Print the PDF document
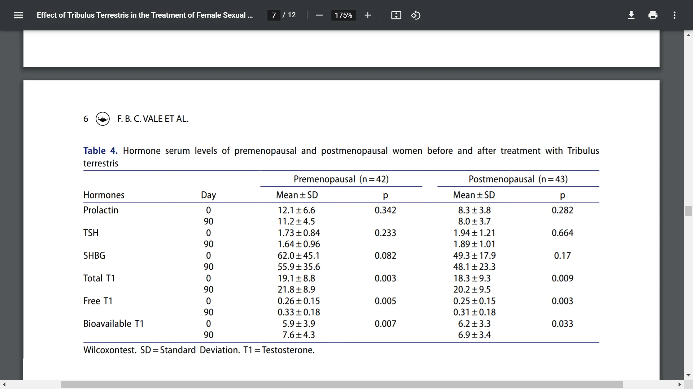Screen dimensions: 693x389 click(x=653, y=15)
